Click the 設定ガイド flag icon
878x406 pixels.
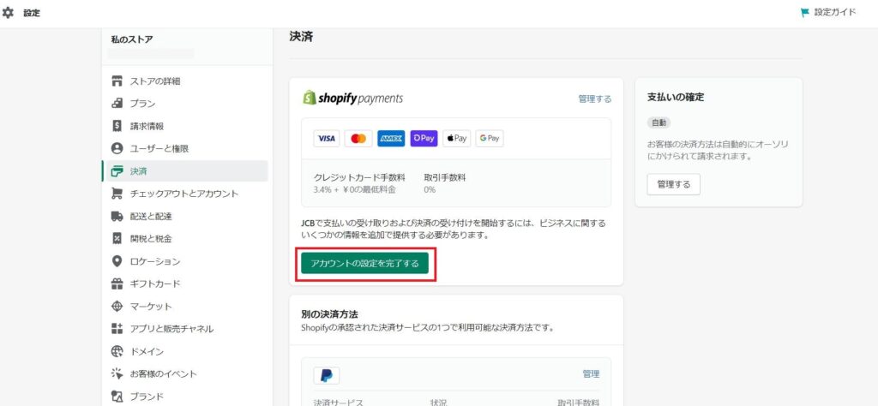(805, 13)
